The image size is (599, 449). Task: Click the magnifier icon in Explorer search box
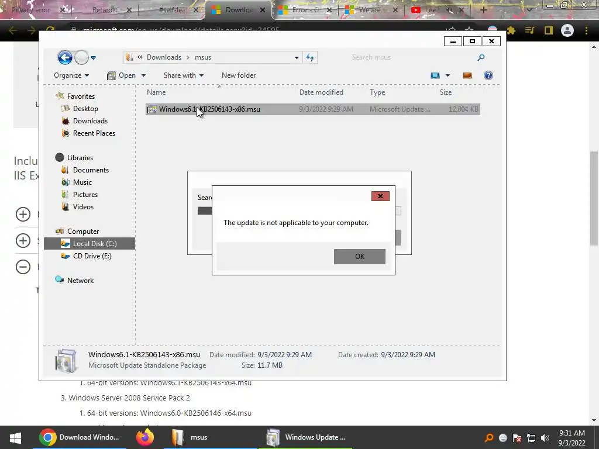pos(481,57)
